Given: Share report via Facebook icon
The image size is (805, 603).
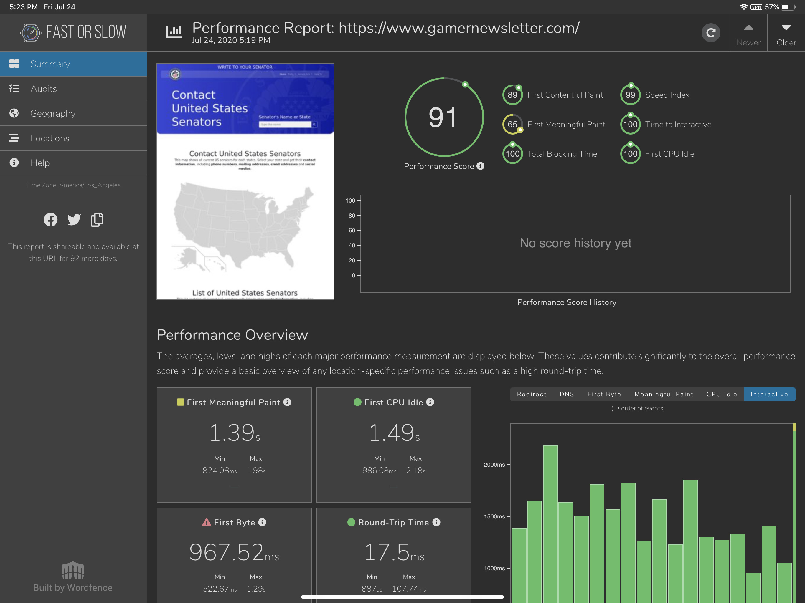Looking at the screenshot, I should [51, 219].
